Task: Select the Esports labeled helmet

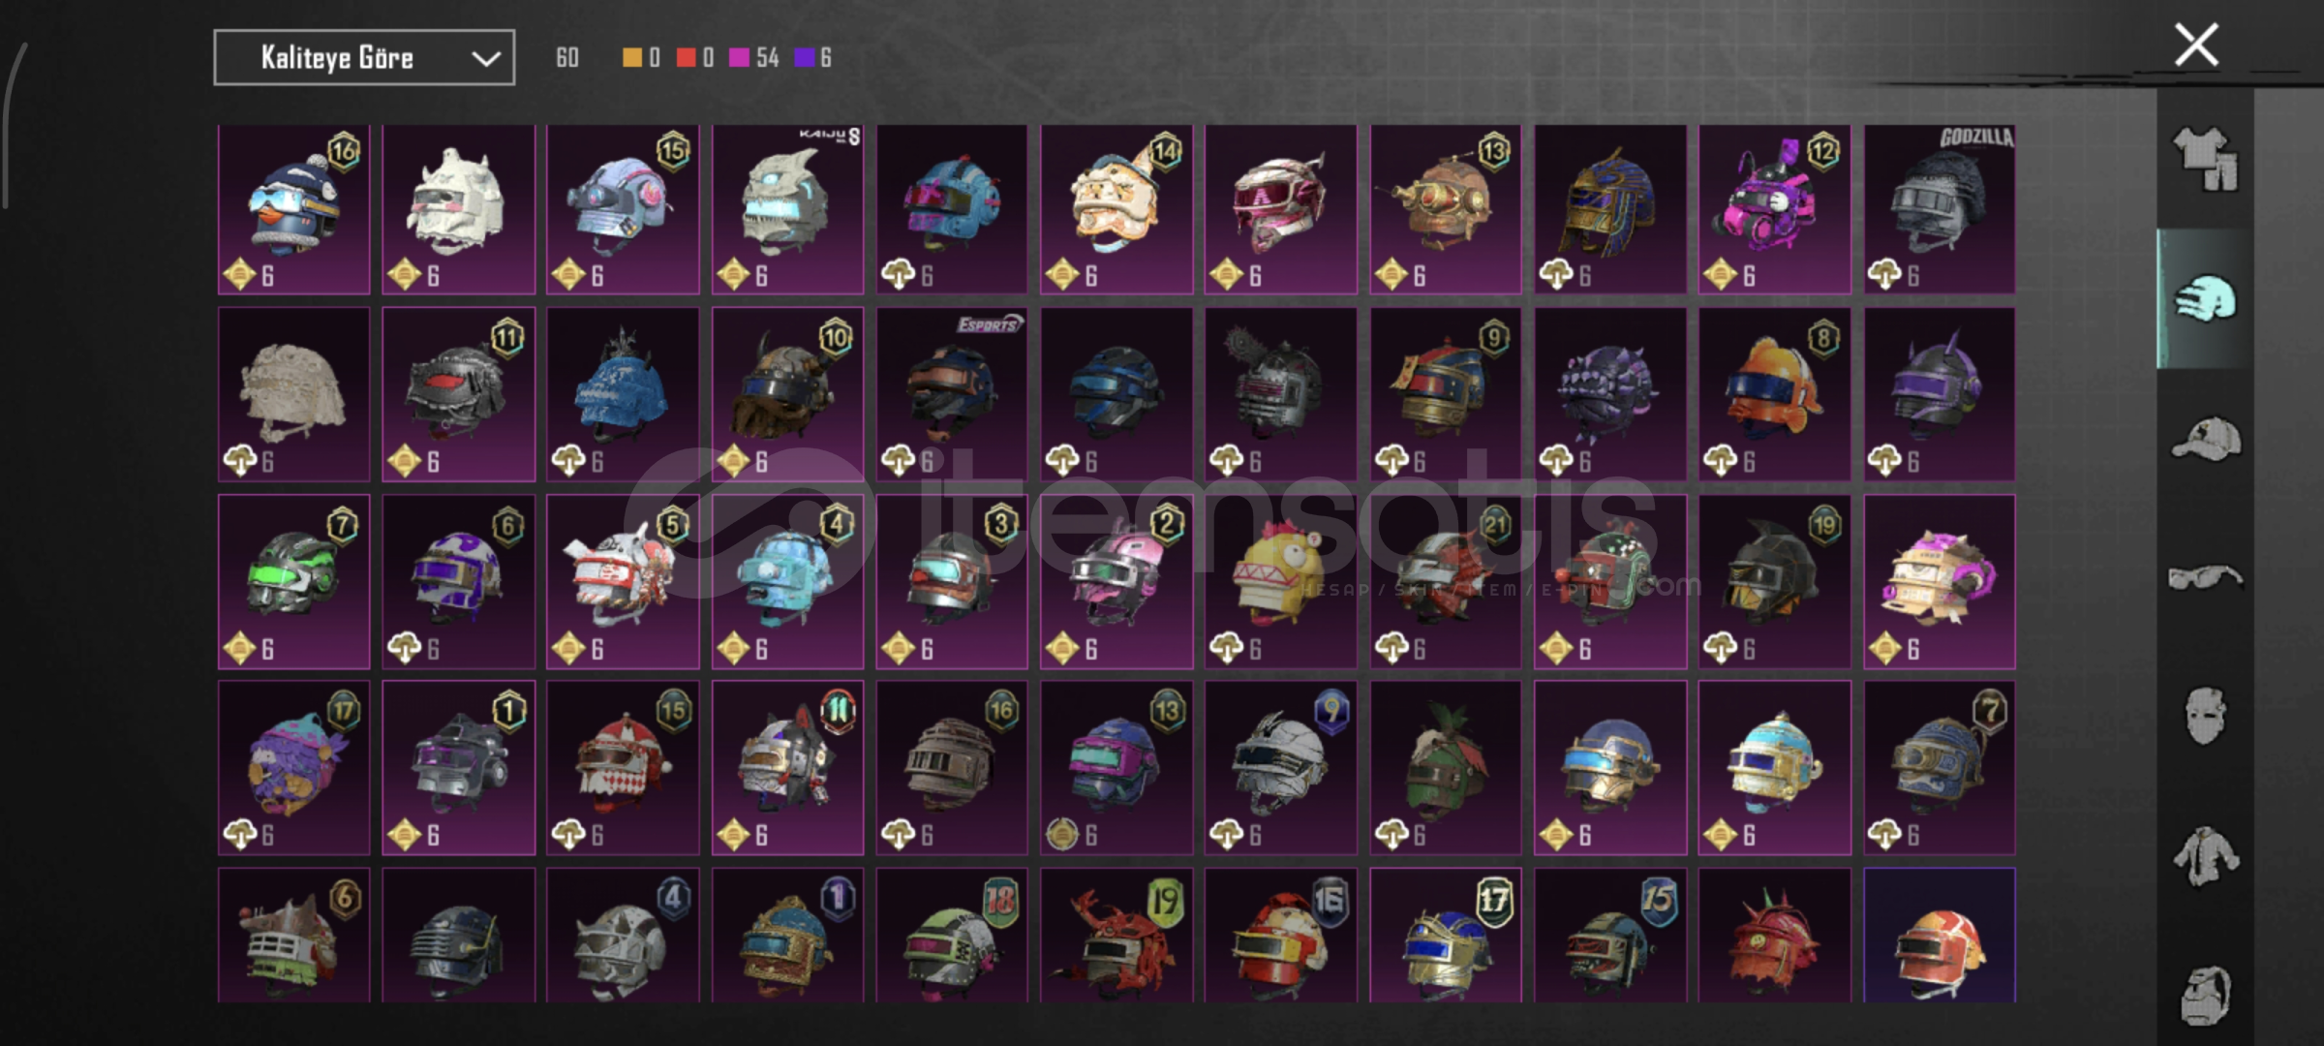Action: [952, 394]
